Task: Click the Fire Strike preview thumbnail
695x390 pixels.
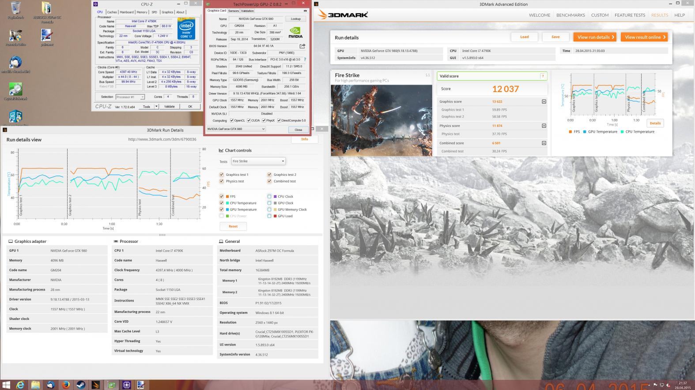Action: (381, 120)
